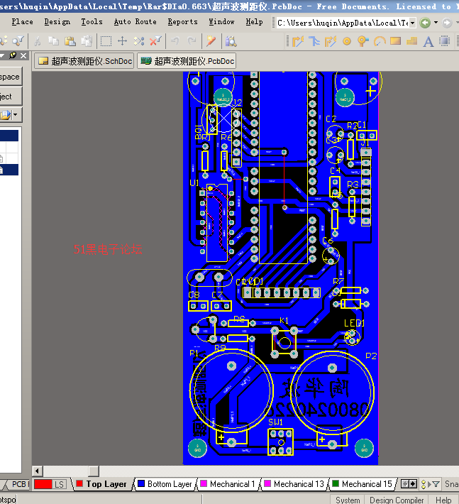Click the LS layer set button
The width and height of the screenshot is (459, 504).
[60, 484]
